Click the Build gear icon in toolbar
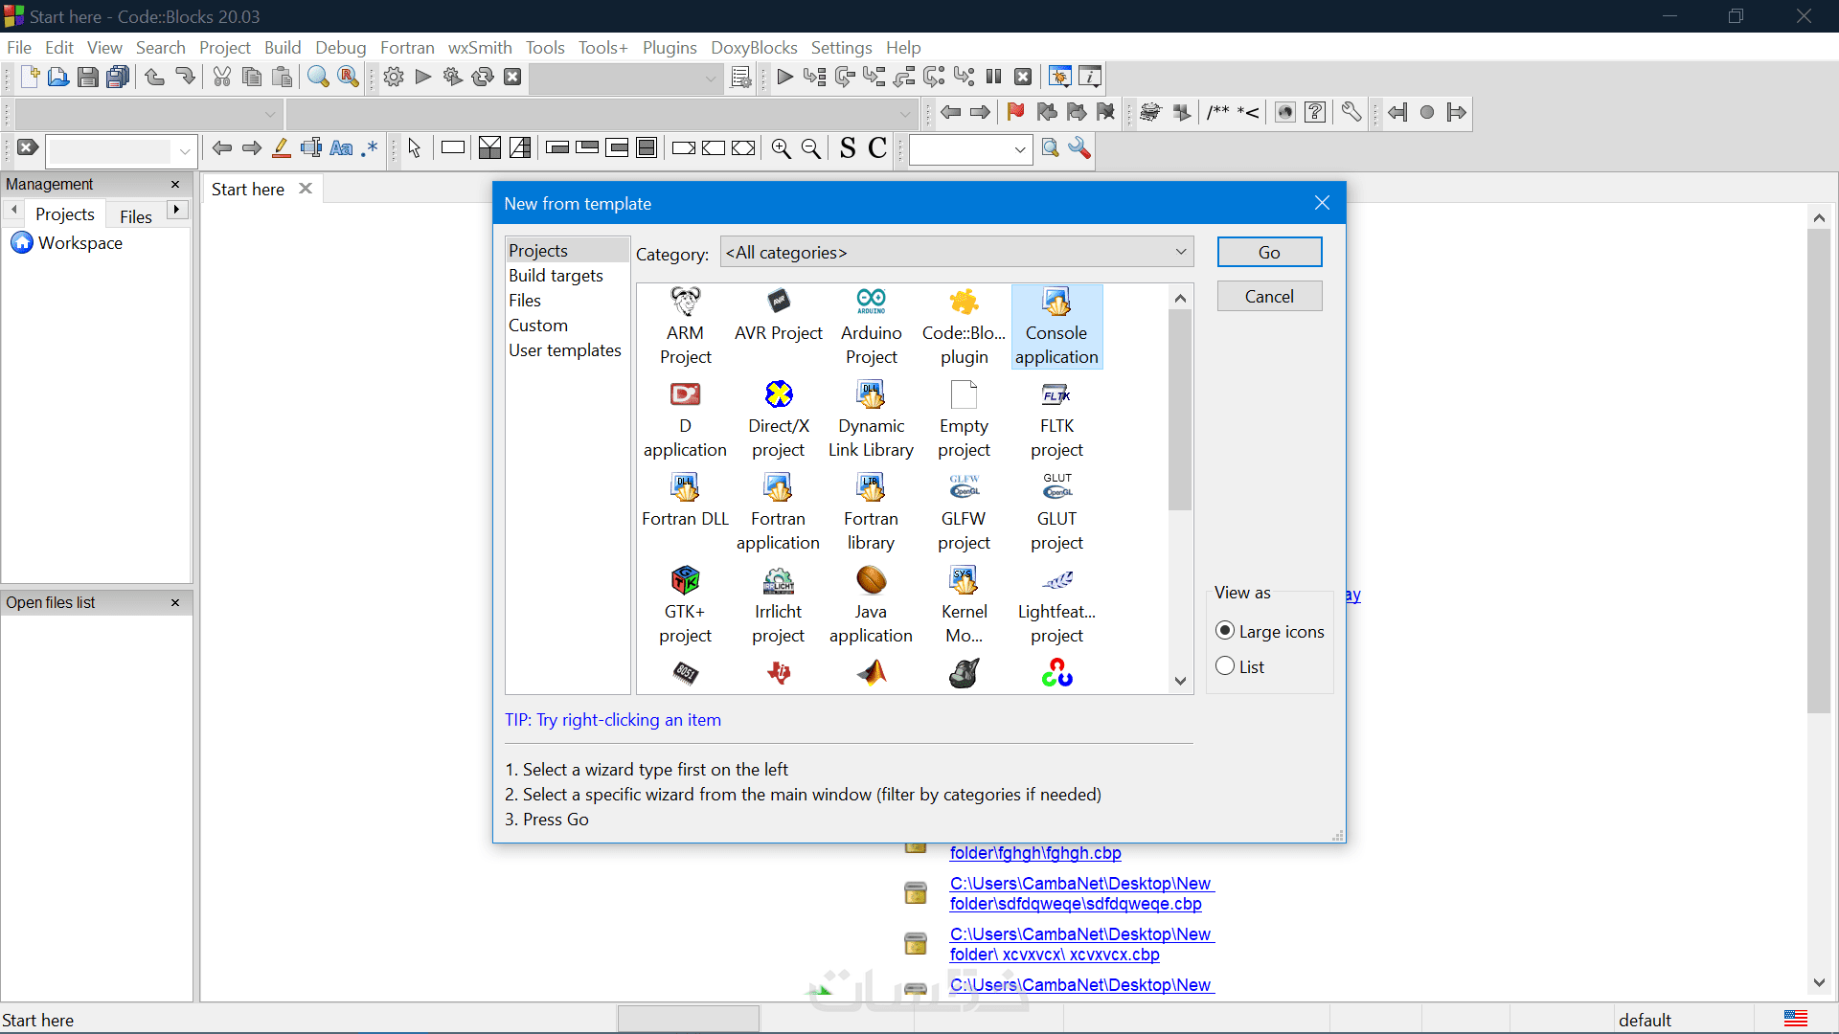The height and width of the screenshot is (1034, 1839). tap(393, 77)
